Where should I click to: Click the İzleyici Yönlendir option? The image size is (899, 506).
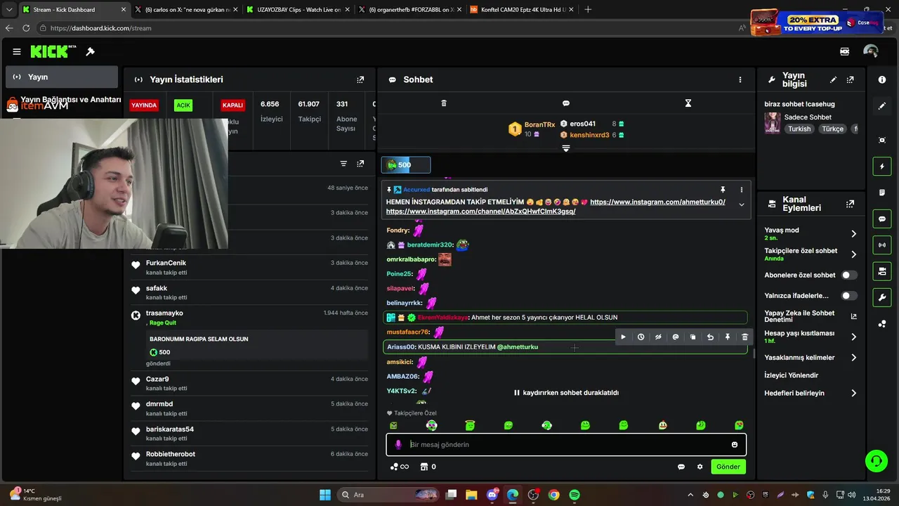click(x=792, y=375)
